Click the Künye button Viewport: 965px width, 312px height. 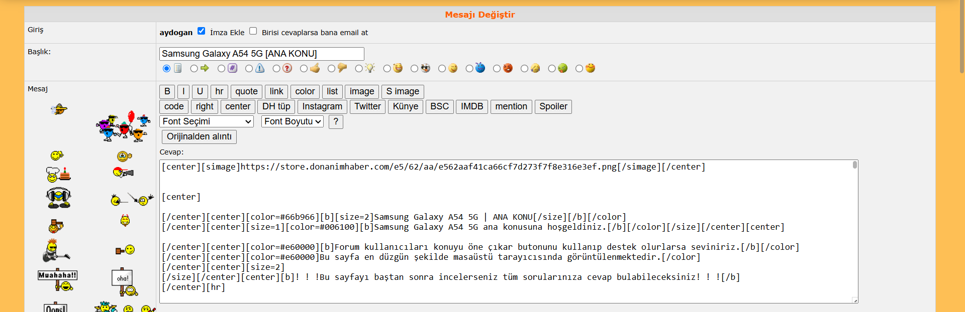(406, 106)
